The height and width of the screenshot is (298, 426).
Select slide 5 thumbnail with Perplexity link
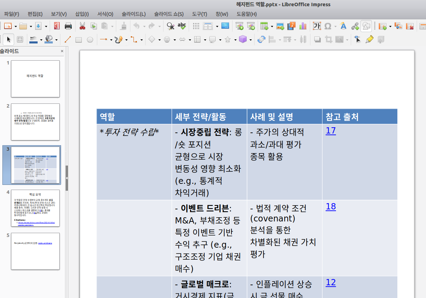pyautogui.click(x=35, y=251)
